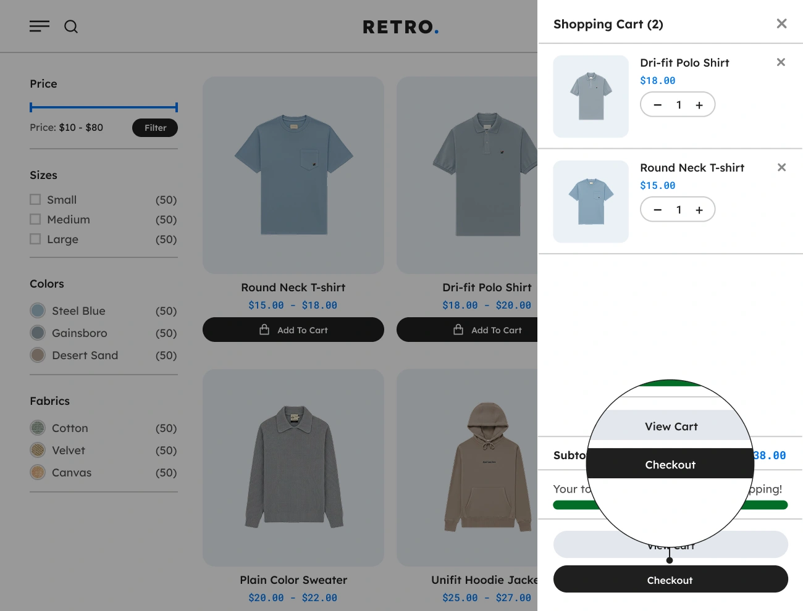Click the $15.00 price in cart
This screenshot has width=803, height=611.
(x=658, y=185)
